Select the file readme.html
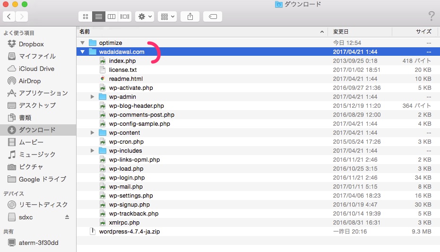Screen dimensions: 440x252 point(126,79)
